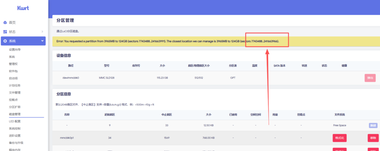Click the device path /dev/mmcblk0
Image resolution: width=380 pixels, height=151 pixels.
tap(71, 78)
